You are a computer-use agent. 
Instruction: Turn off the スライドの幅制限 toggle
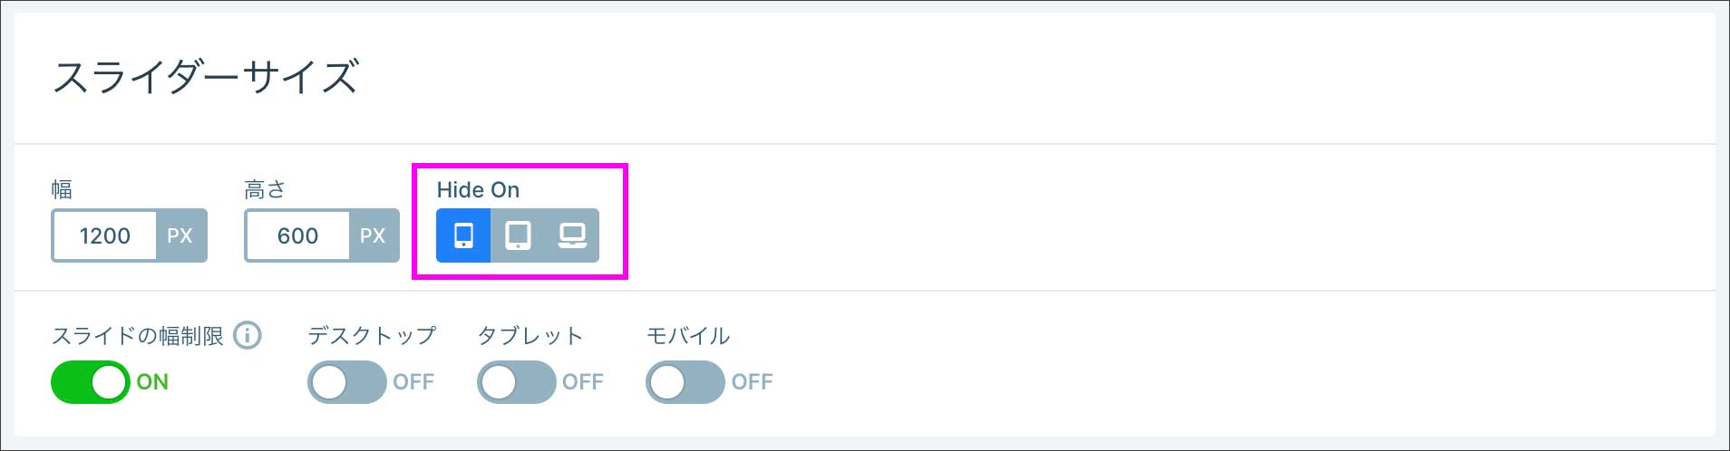(x=91, y=382)
